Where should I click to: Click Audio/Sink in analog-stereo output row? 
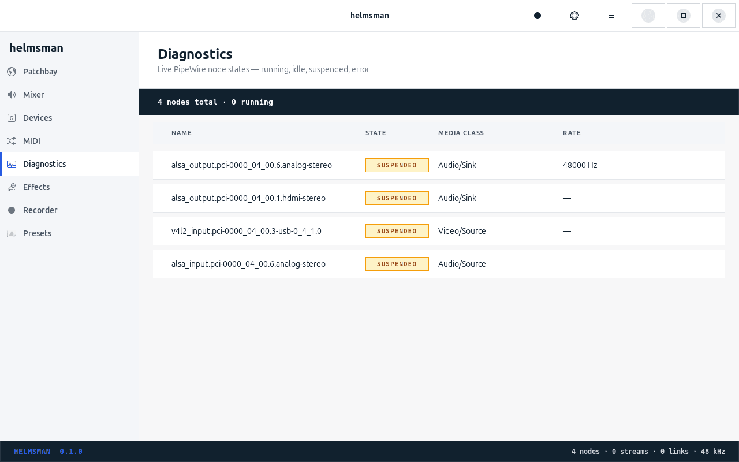click(x=457, y=165)
